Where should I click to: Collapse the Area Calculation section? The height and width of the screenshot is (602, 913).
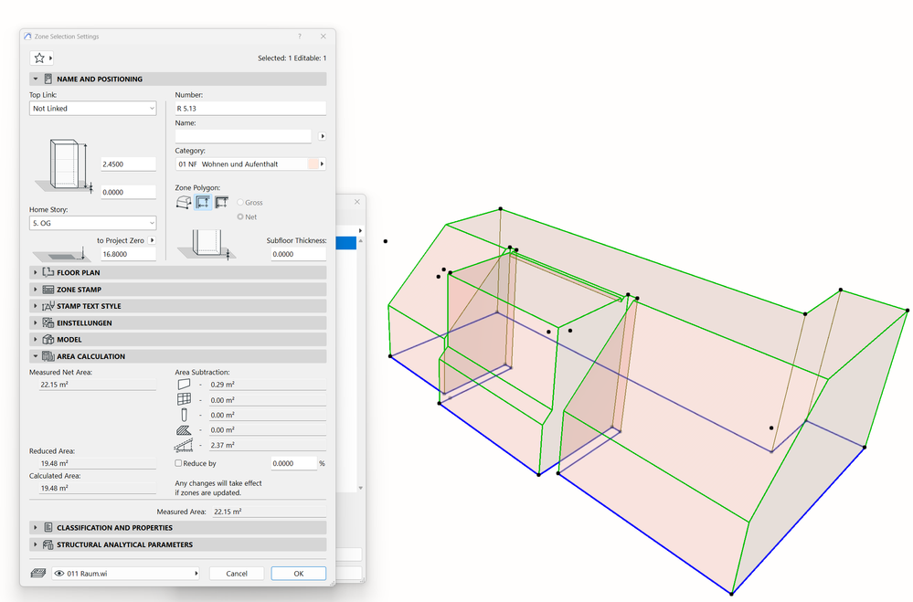36,356
